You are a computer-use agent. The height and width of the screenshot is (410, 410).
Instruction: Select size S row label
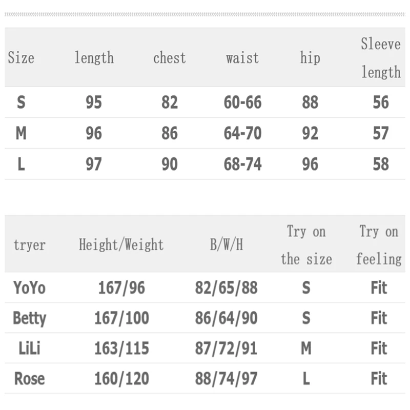21,102
